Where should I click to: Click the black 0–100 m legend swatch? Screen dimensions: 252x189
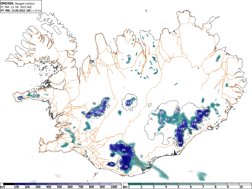[x=9, y=184]
